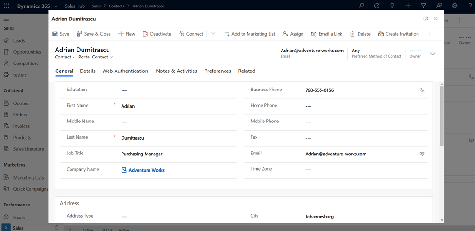Click the pop-out expand dialog icon

[x=425, y=19]
